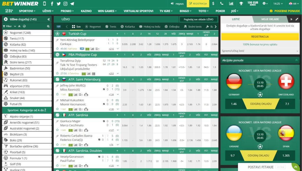The image size is (302, 171).
Task: Open Posebne ponude special offers link
Action: pos(285,11)
